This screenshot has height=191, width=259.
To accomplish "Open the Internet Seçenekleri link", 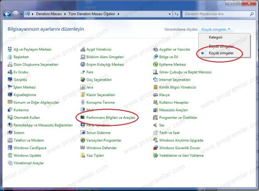I will pyautogui.click(x=175, y=80).
